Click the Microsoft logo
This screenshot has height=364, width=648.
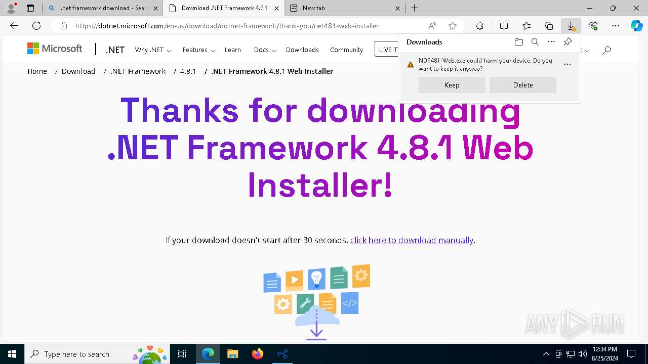tap(55, 49)
